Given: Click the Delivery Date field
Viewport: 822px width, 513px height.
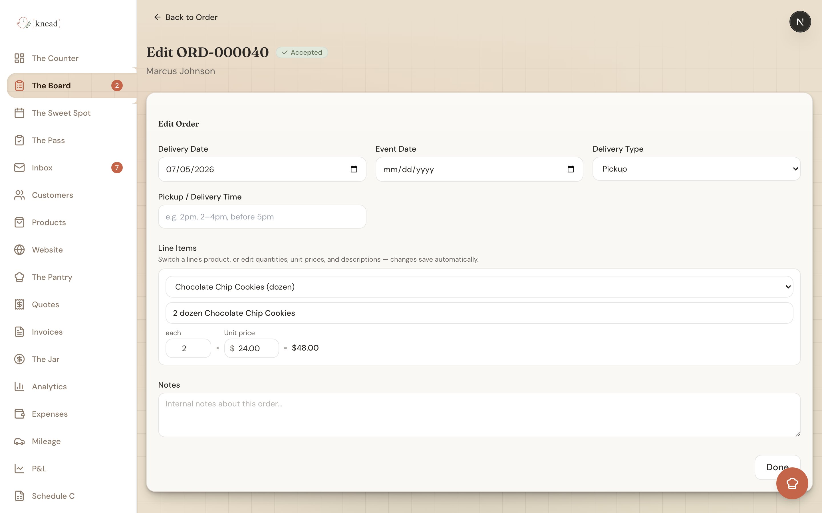Looking at the screenshot, I should (x=262, y=169).
